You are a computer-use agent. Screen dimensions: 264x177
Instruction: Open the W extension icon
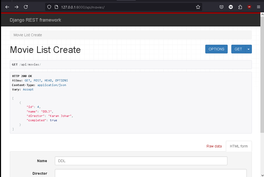(231, 7)
